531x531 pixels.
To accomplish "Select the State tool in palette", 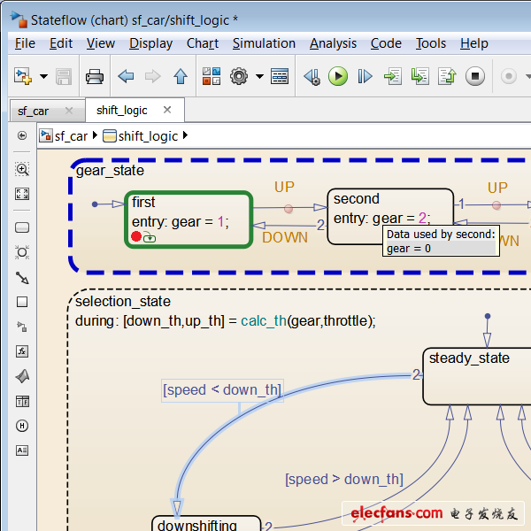I will (x=22, y=227).
